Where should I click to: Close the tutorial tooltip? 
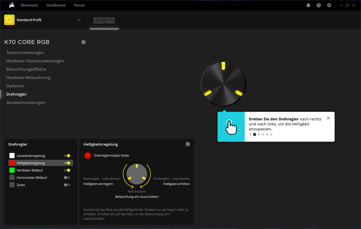coord(328,118)
